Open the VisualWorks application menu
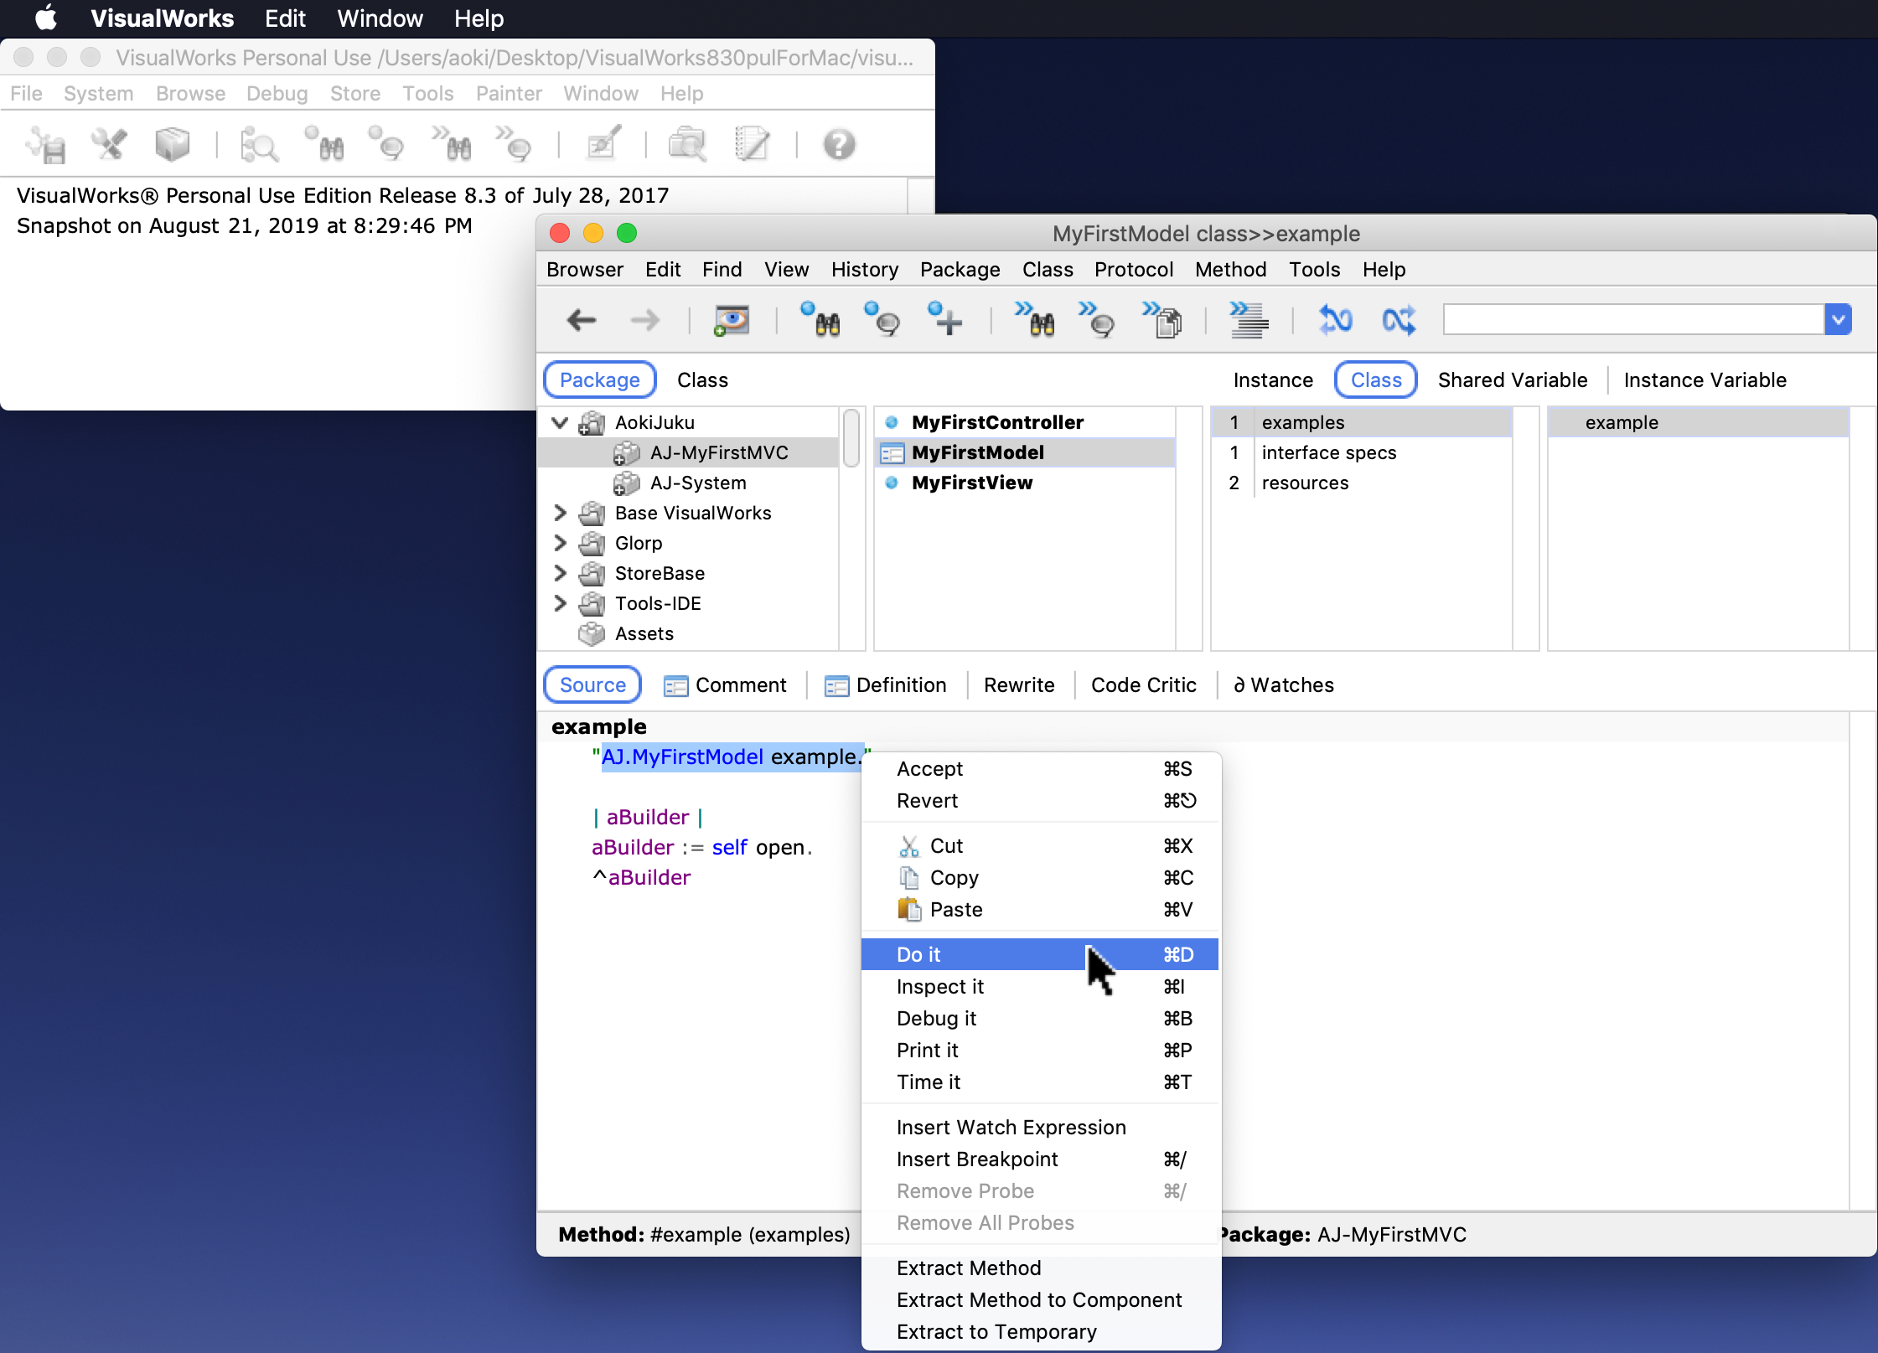This screenshot has height=1353, width=1878. pos(162,18)
